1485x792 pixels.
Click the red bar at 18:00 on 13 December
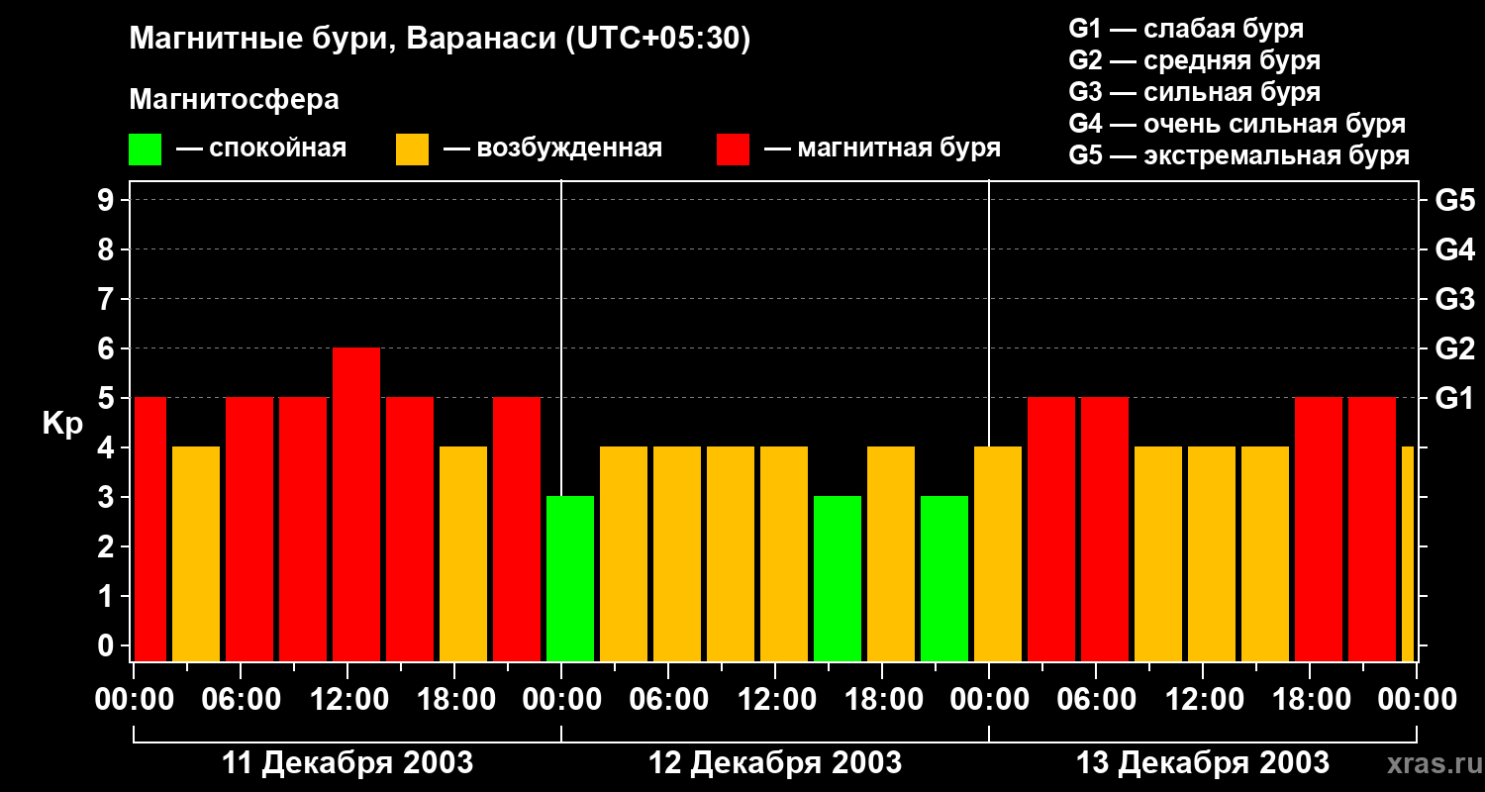(1319, 530)
